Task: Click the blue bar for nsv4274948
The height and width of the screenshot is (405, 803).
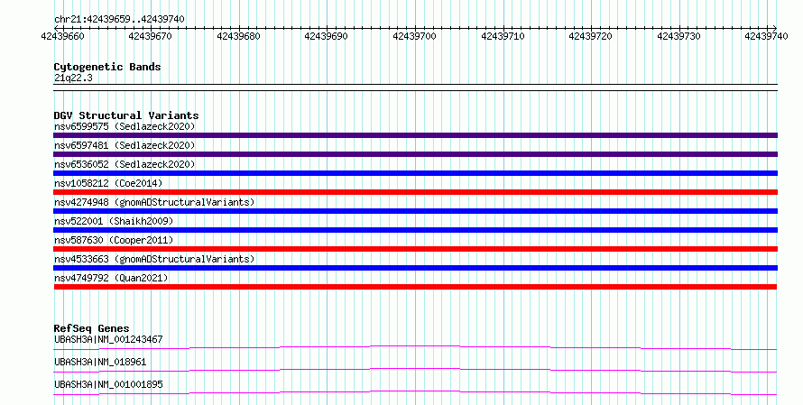Action: [x=415, y=211]
